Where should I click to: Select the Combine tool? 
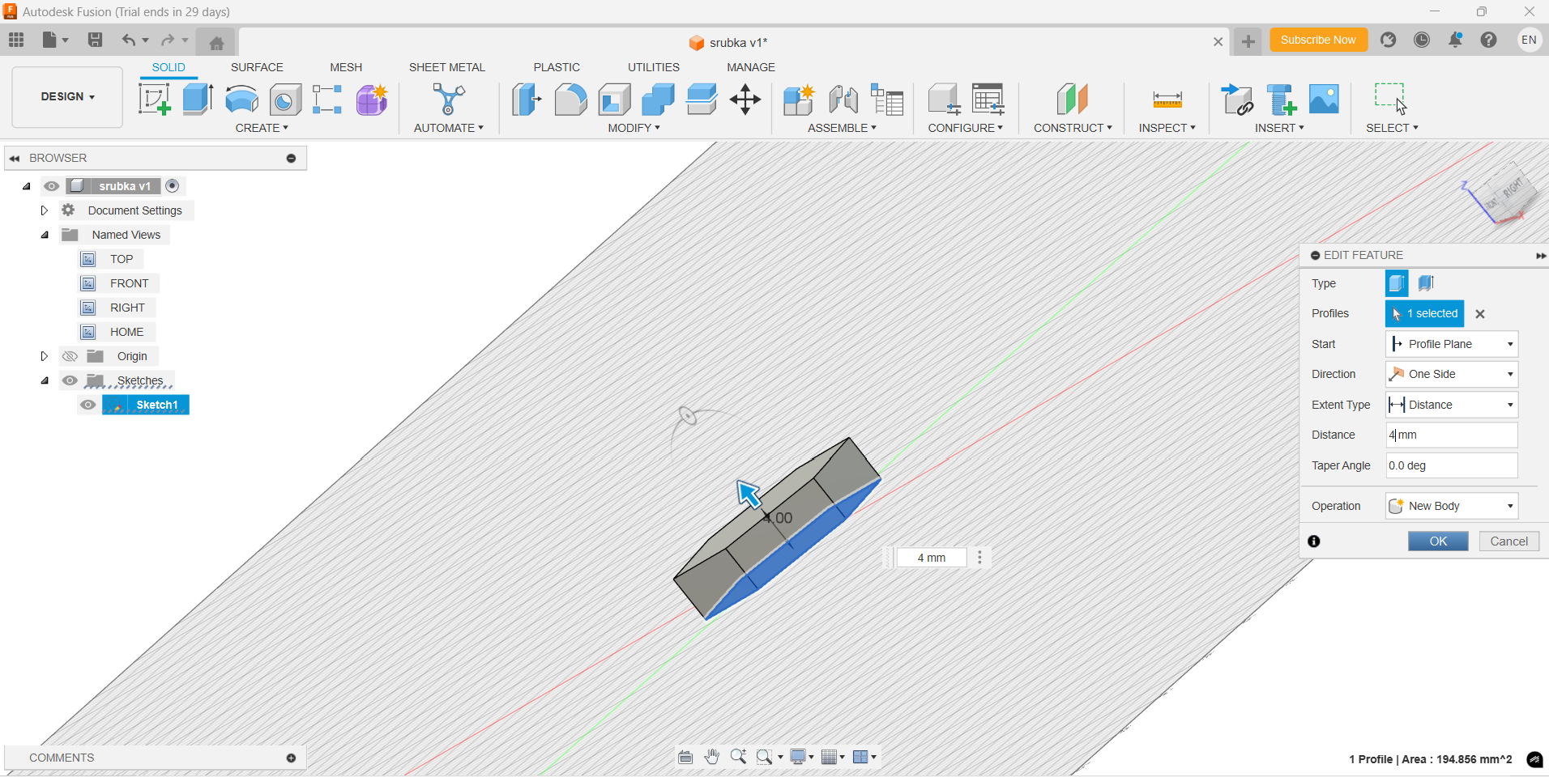[x=658, y=100]
